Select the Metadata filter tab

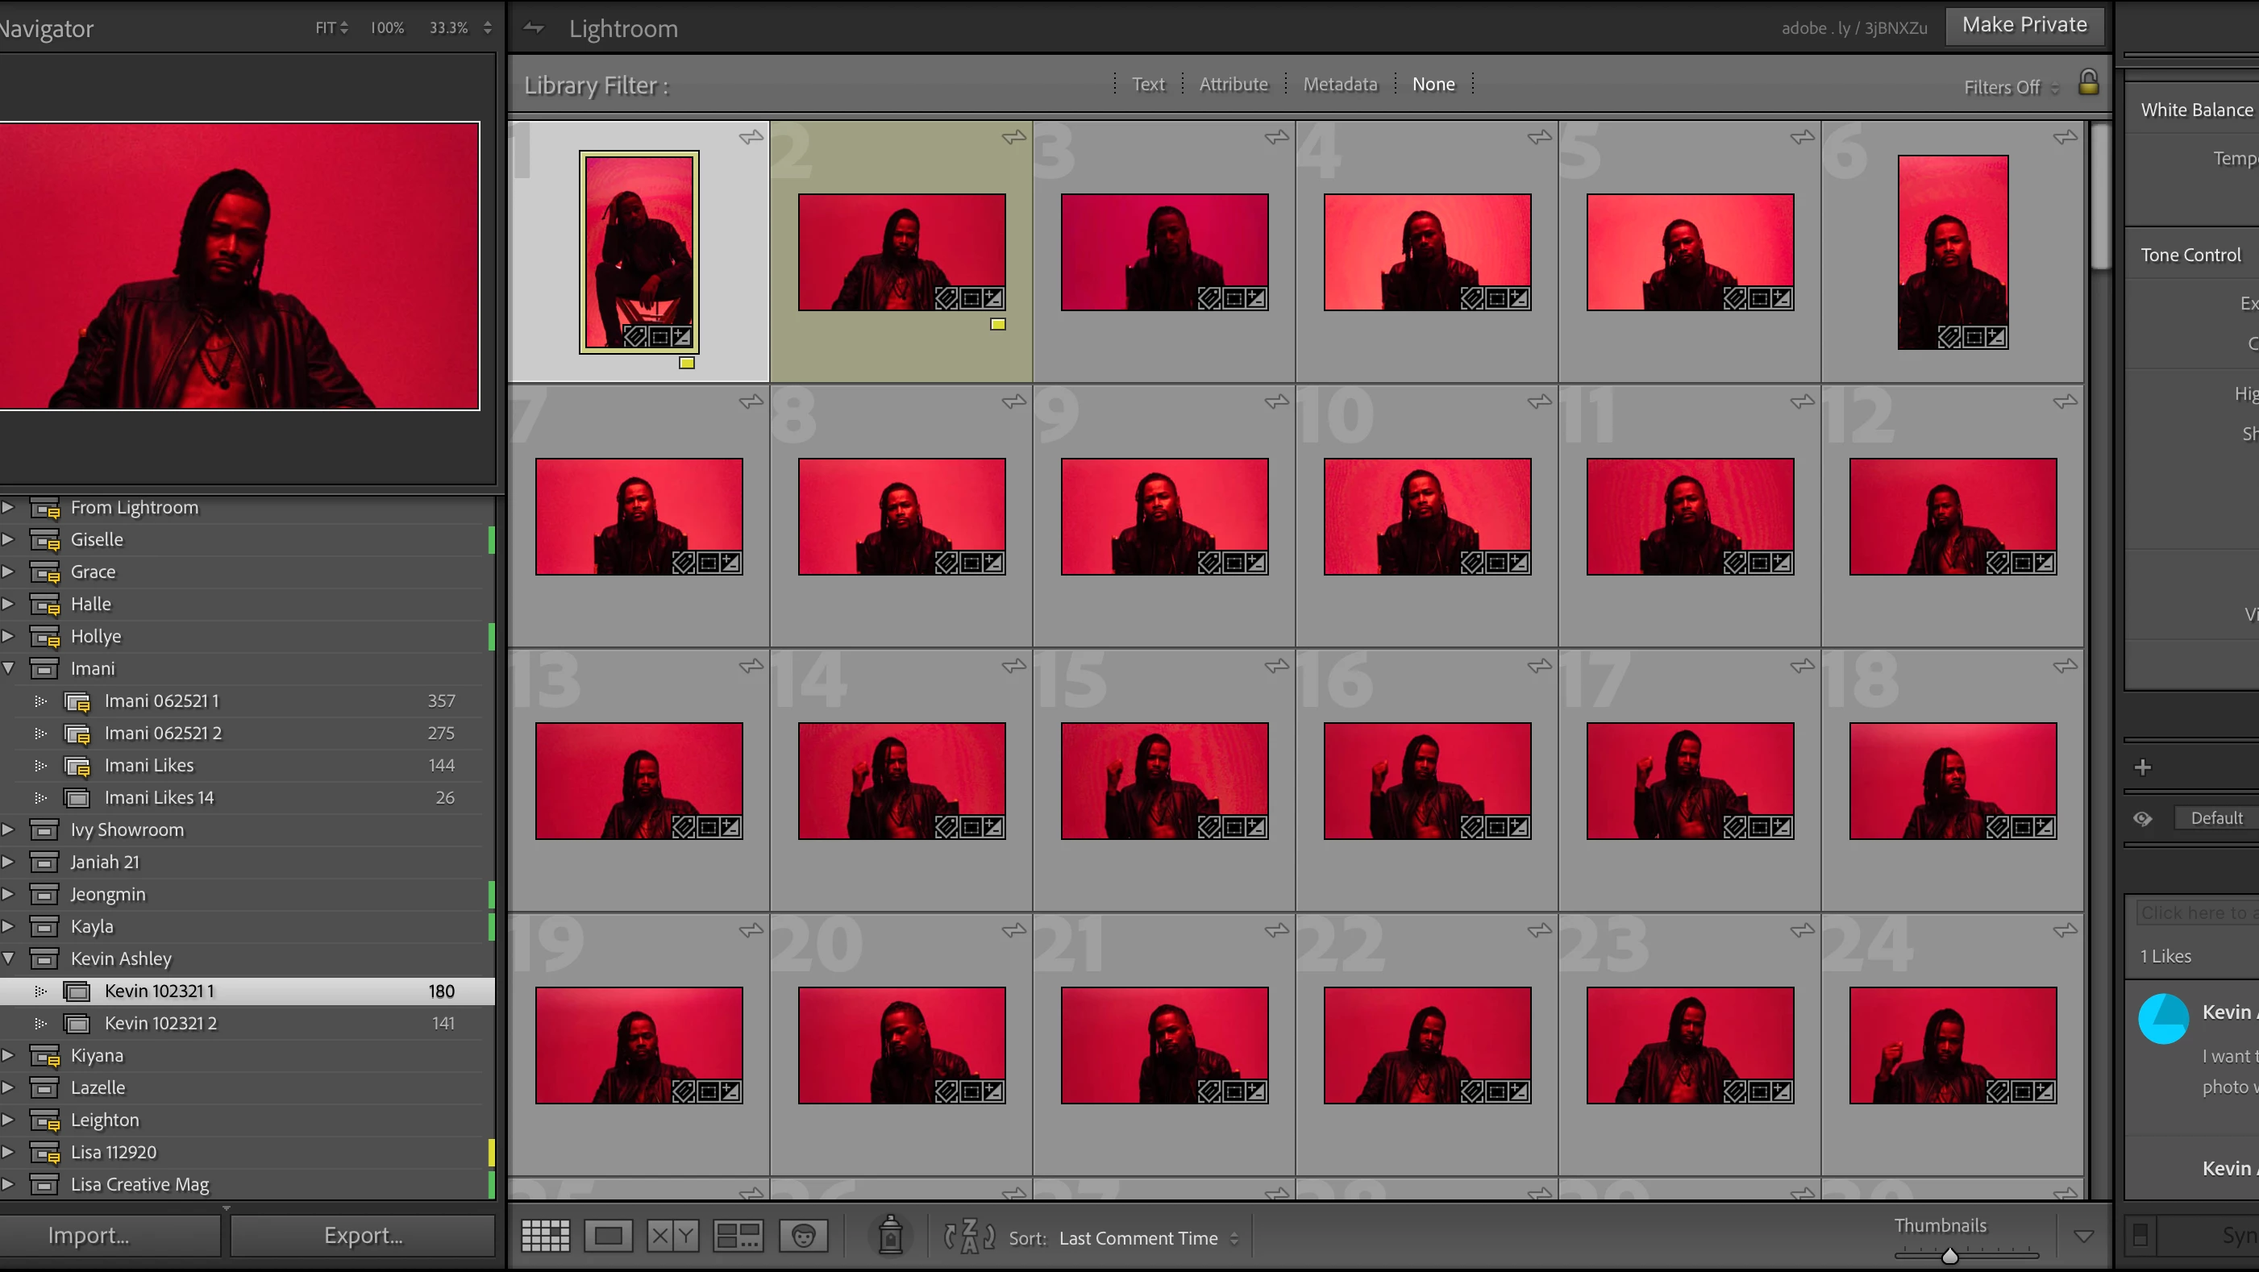tap(1340, 84)
